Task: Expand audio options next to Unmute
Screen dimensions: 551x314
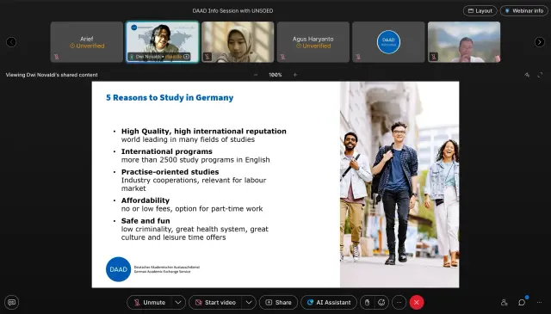Action: point(178,303)
